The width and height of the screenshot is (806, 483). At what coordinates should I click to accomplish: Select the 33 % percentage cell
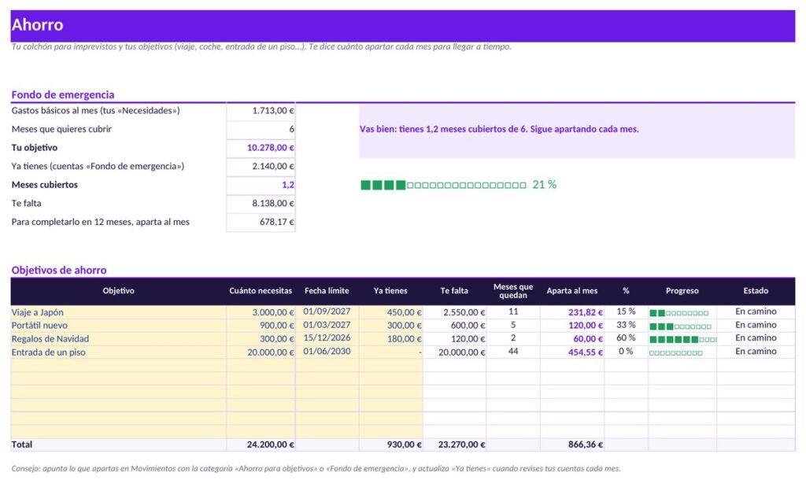point(626,325)
